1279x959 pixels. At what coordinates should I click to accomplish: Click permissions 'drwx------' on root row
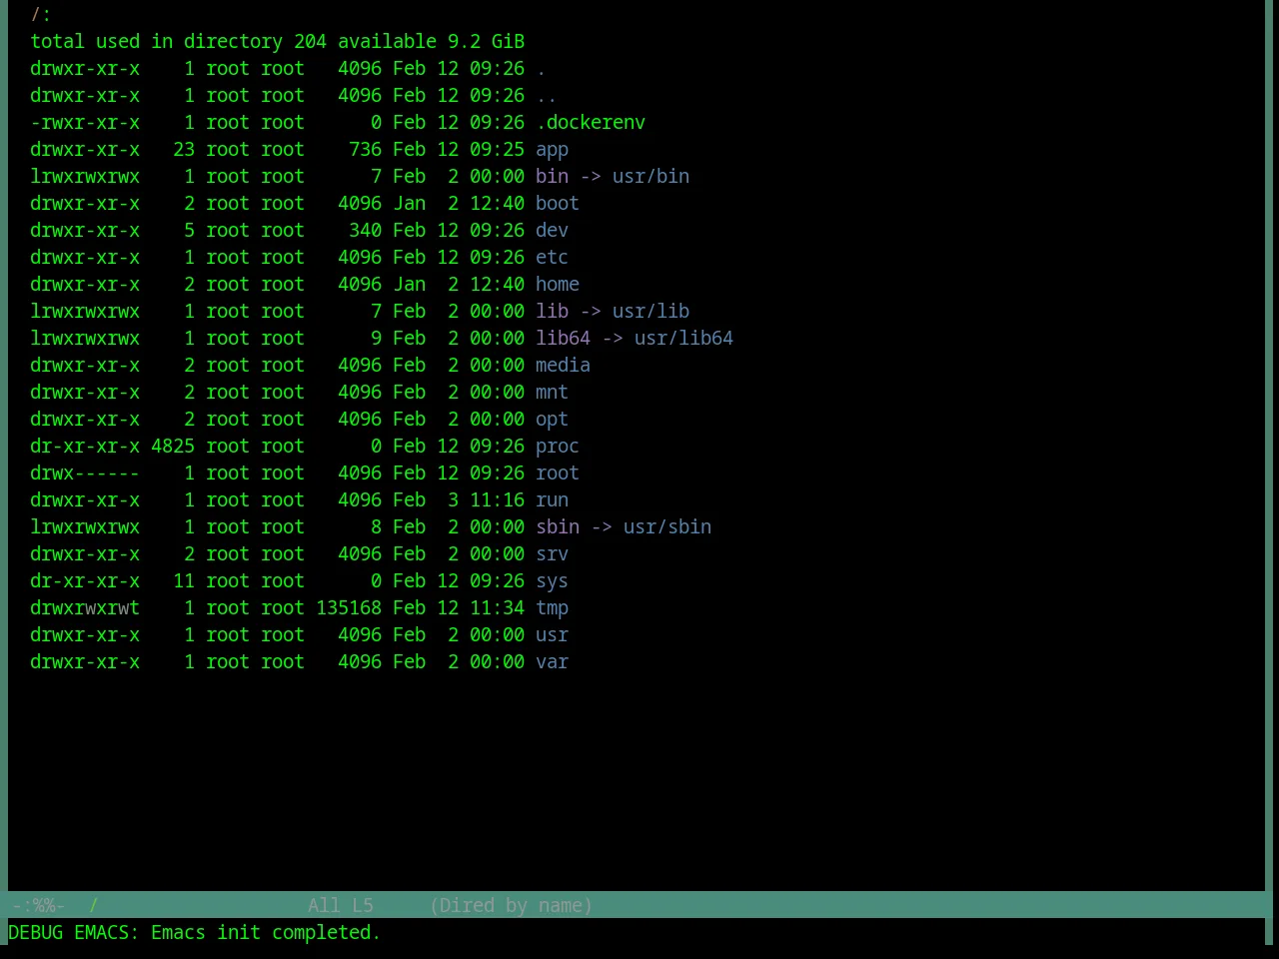click(85, 474)
